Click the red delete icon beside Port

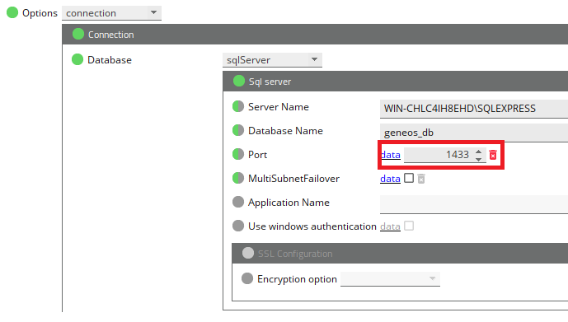[493, 155]
